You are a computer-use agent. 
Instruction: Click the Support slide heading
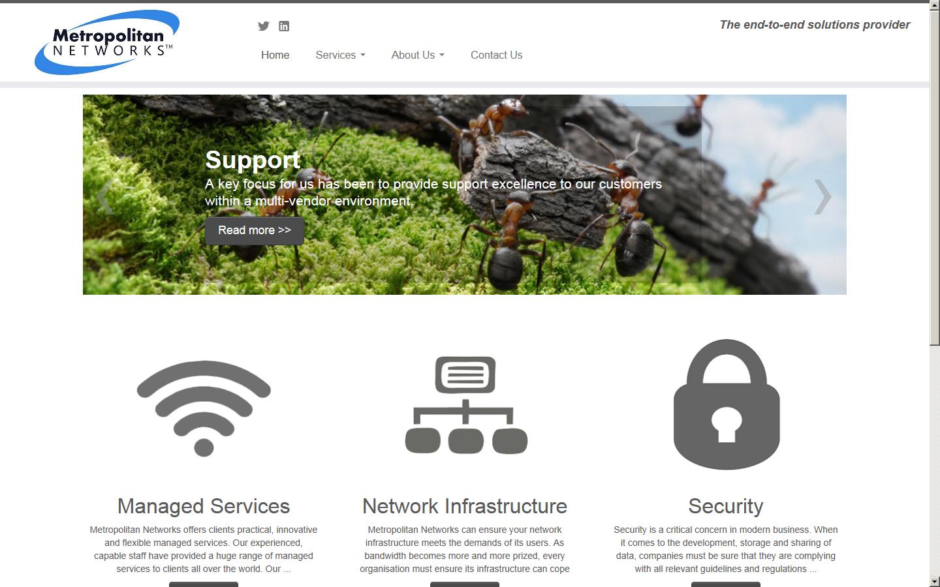[x=253, y=160]
